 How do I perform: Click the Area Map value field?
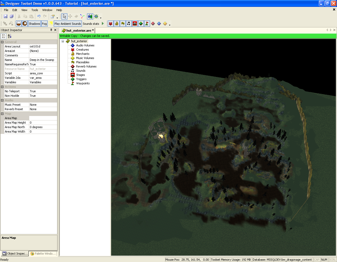tap(43, 118)
